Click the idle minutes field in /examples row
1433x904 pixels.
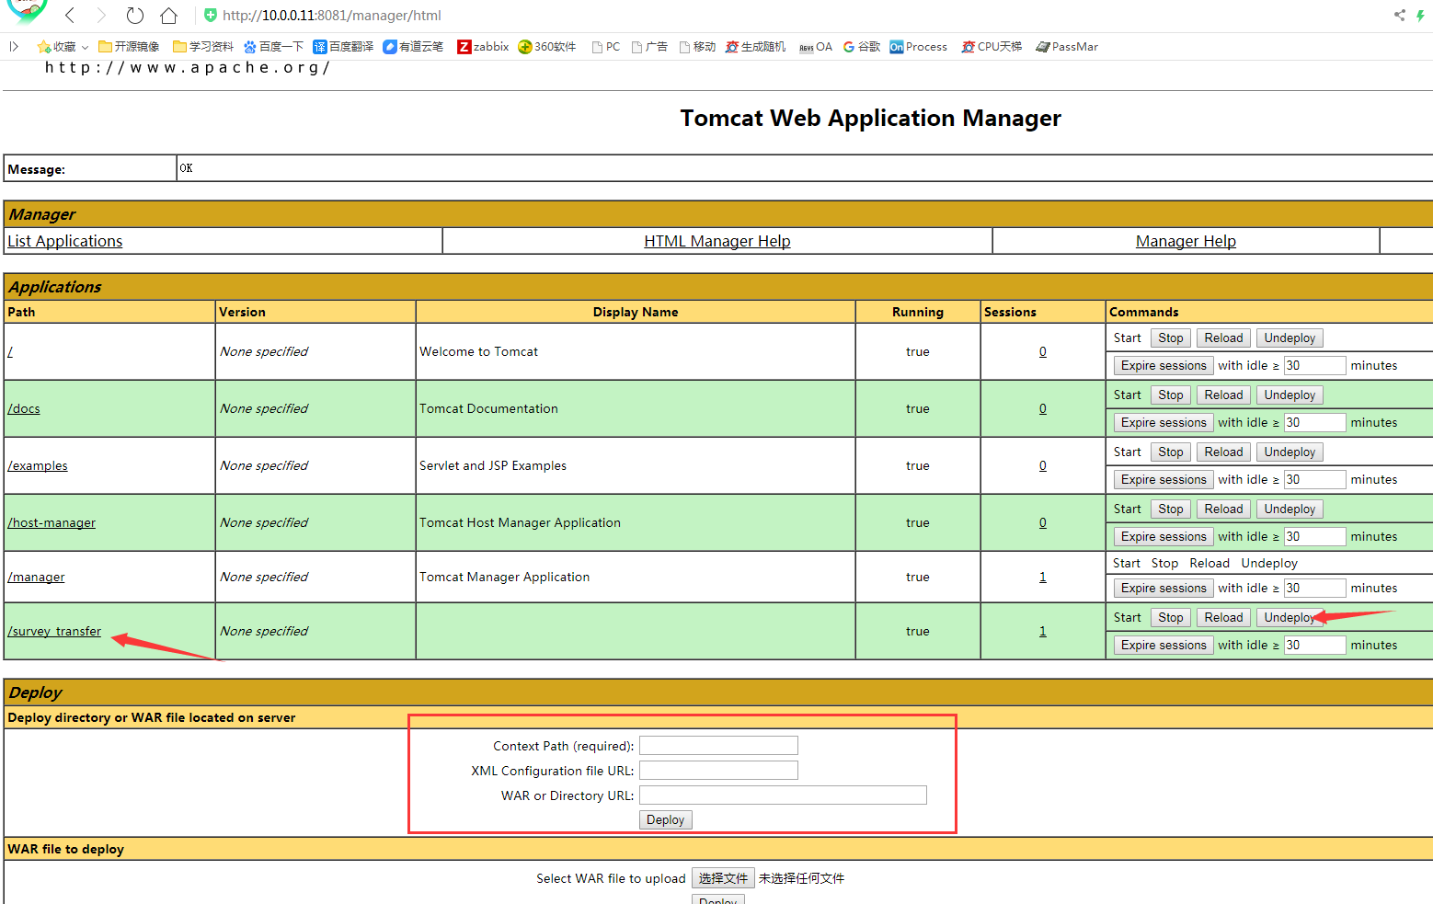pyautogui.click(x=1314, y=479)
